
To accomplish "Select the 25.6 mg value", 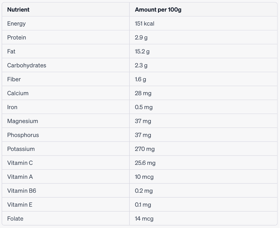I will click(145, 163).
